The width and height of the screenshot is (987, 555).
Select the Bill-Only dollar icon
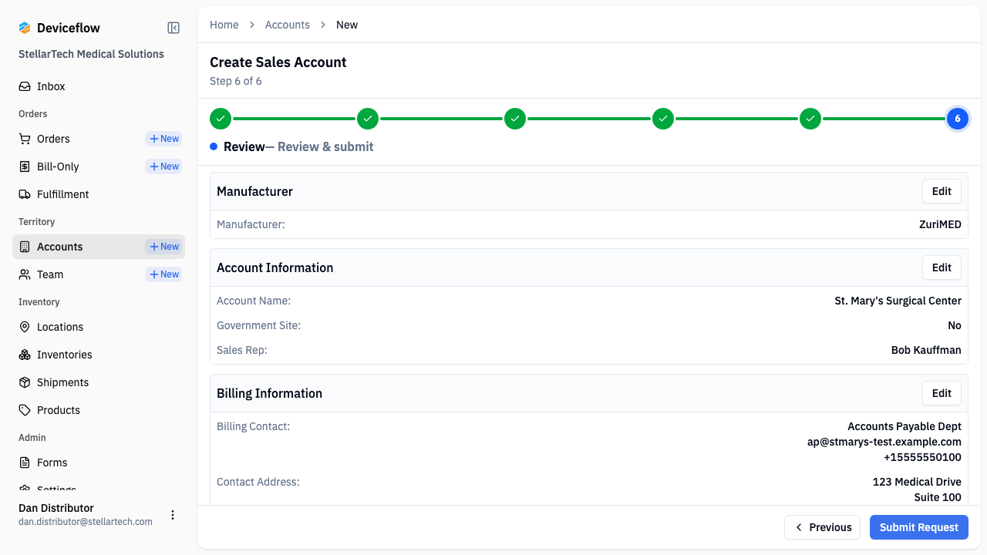[25, 166]
